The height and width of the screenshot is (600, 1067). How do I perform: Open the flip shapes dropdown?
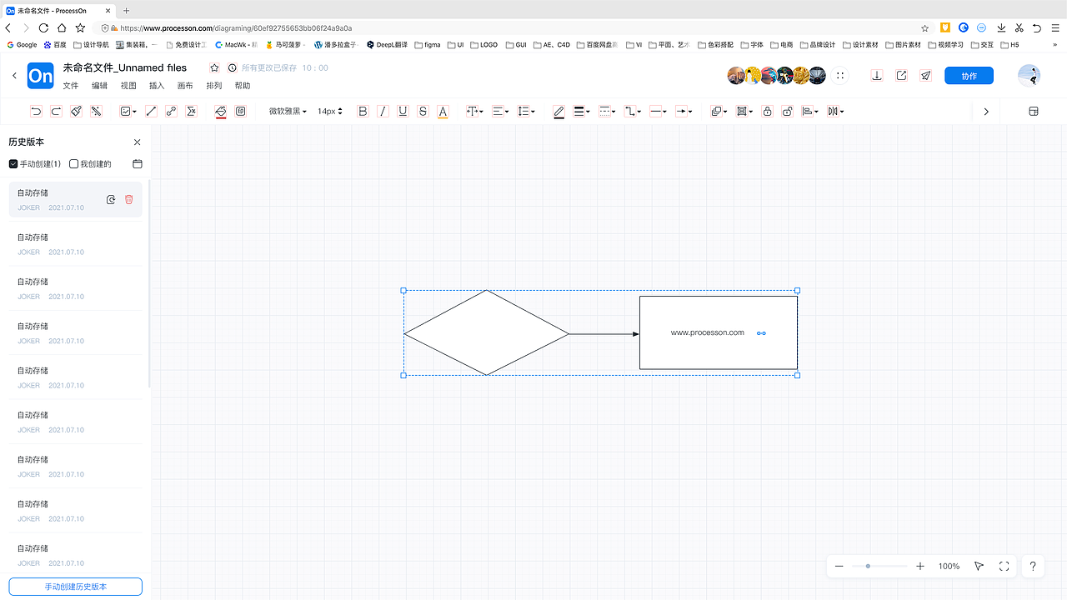point(835,111)
